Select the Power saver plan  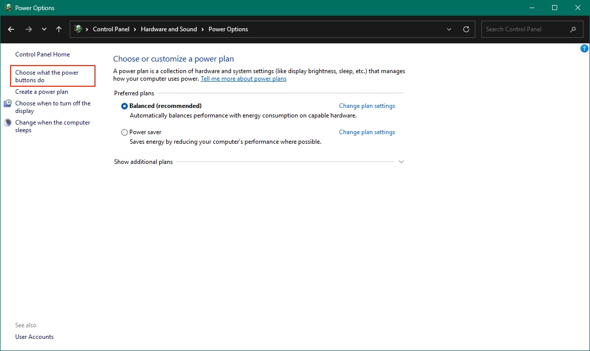pos(125,132)
